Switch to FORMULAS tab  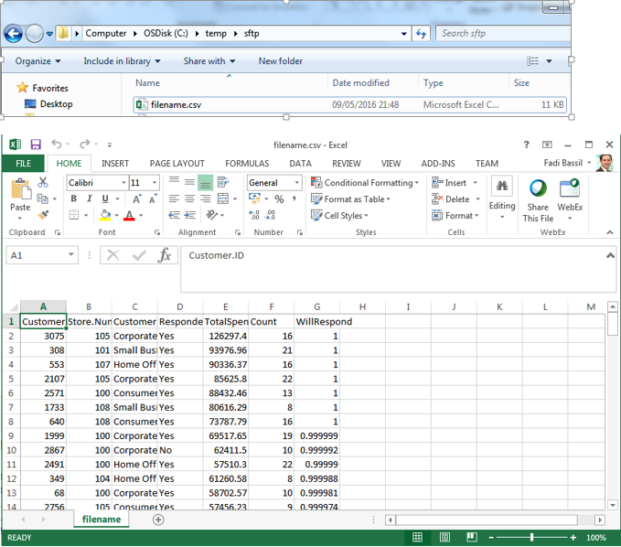[x=247, y=163]
